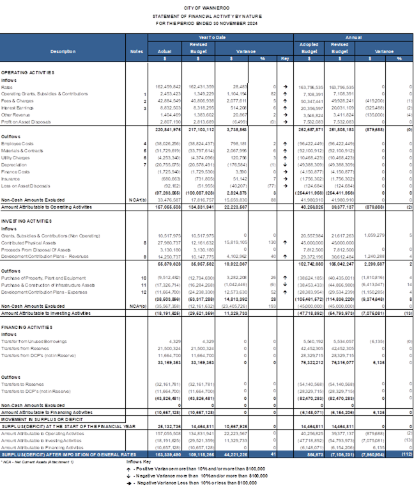
Task: Click the positive variance arrow in the legend
Action: [130, 470]
